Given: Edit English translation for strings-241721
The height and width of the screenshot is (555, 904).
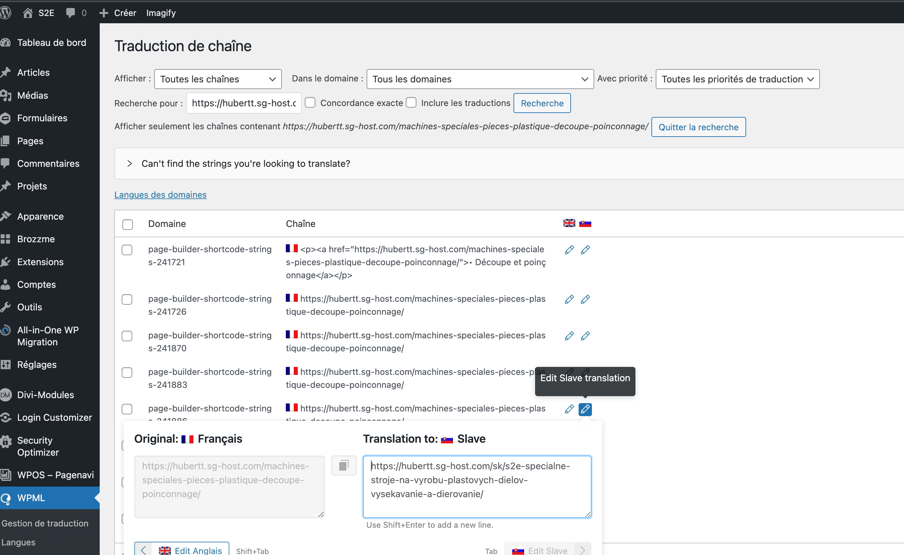Looking at the screenshot, I should click(x=569, y=250).
